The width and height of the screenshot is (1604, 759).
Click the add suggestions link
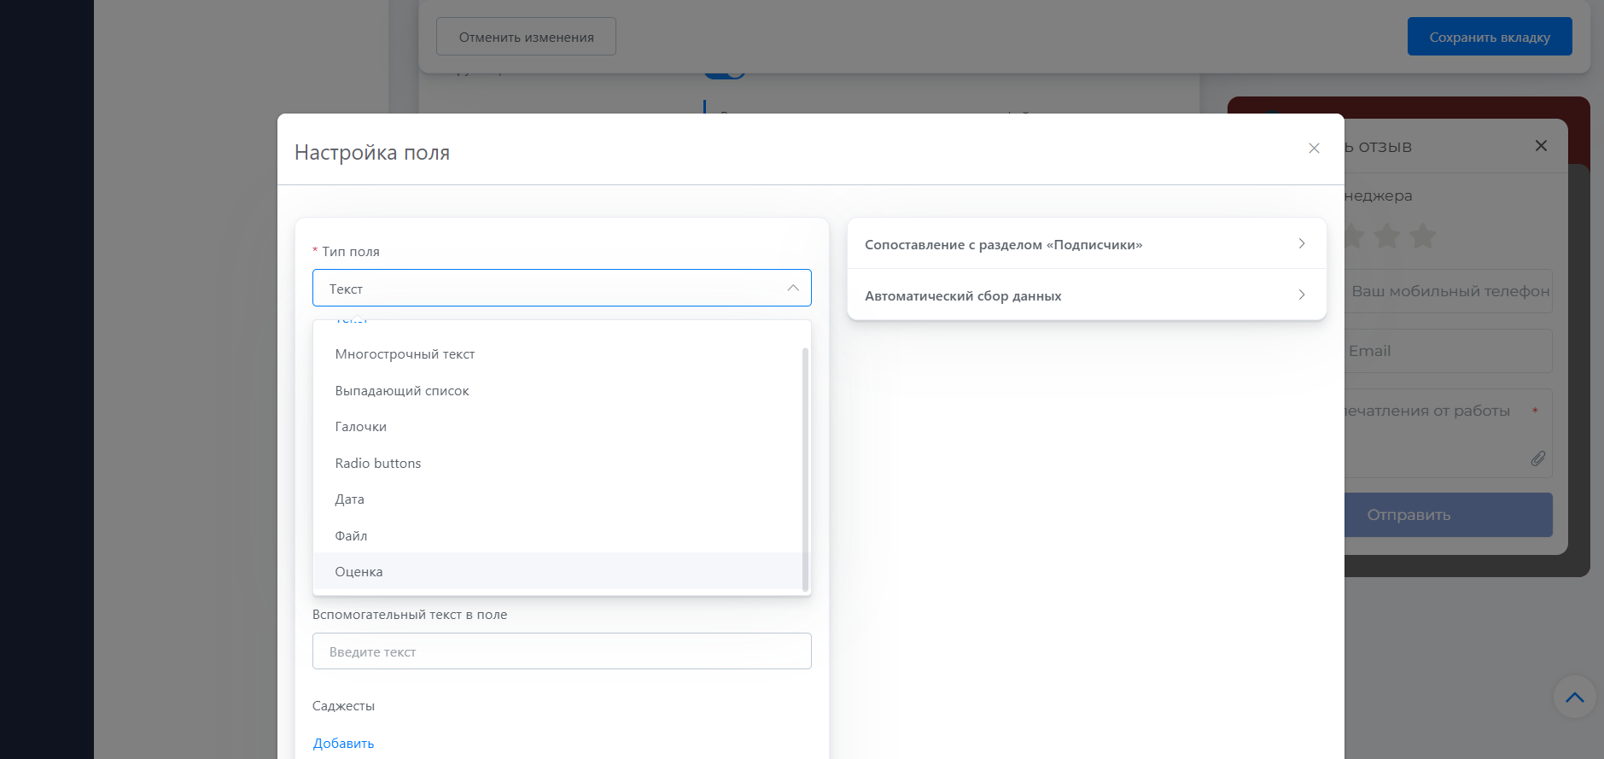[343, 744]
